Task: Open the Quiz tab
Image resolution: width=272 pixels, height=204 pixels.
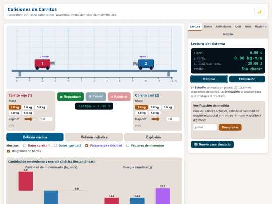Action: 238,27
